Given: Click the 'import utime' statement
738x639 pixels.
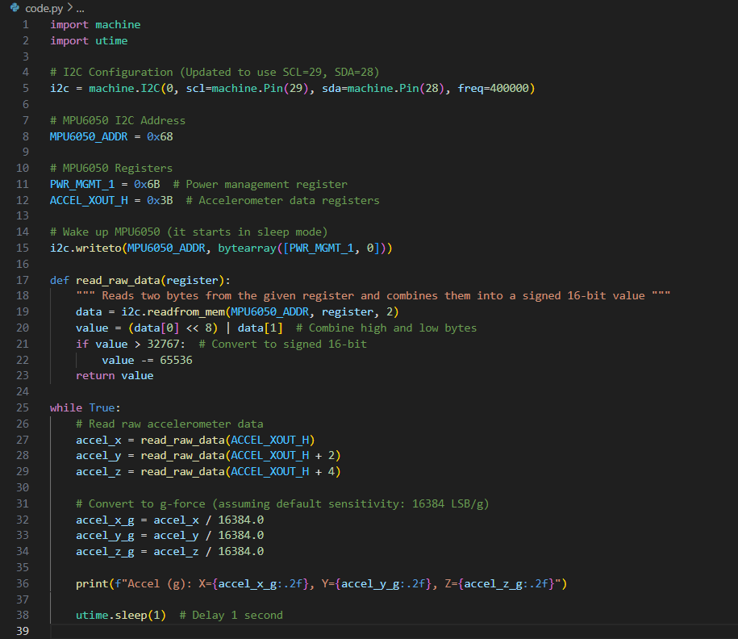Looking at the screenshot, I should (x=88, y=40).
